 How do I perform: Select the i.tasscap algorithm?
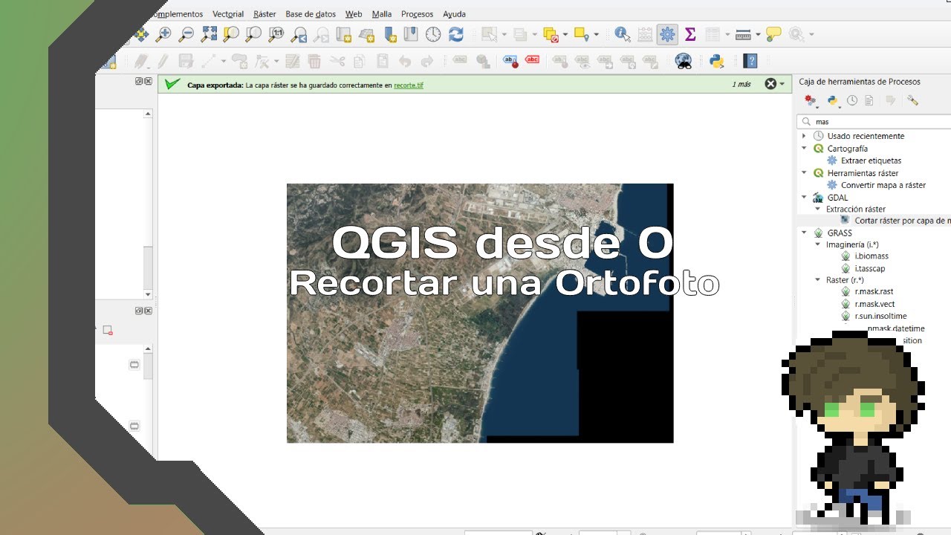pyautogui.click(x=870, y=268)
